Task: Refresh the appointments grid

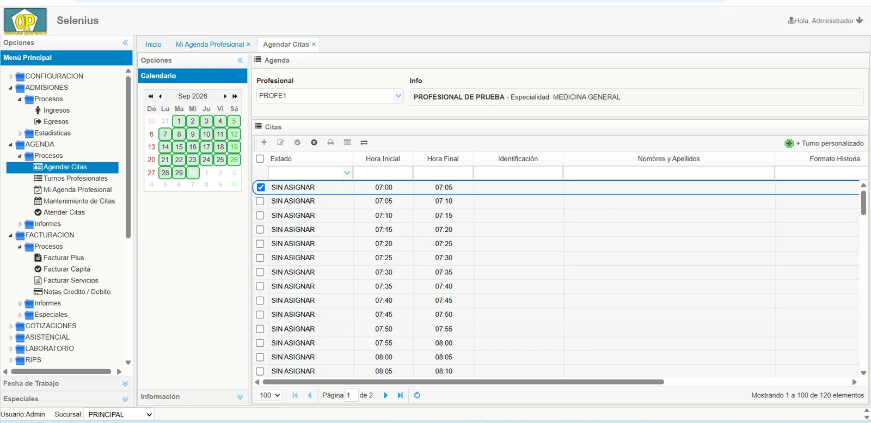Action: coord(417,395)
